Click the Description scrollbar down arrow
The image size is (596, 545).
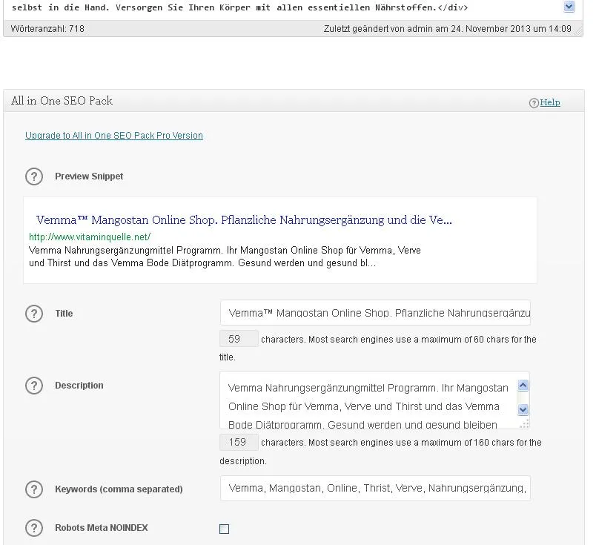click(x=523, y=409)
